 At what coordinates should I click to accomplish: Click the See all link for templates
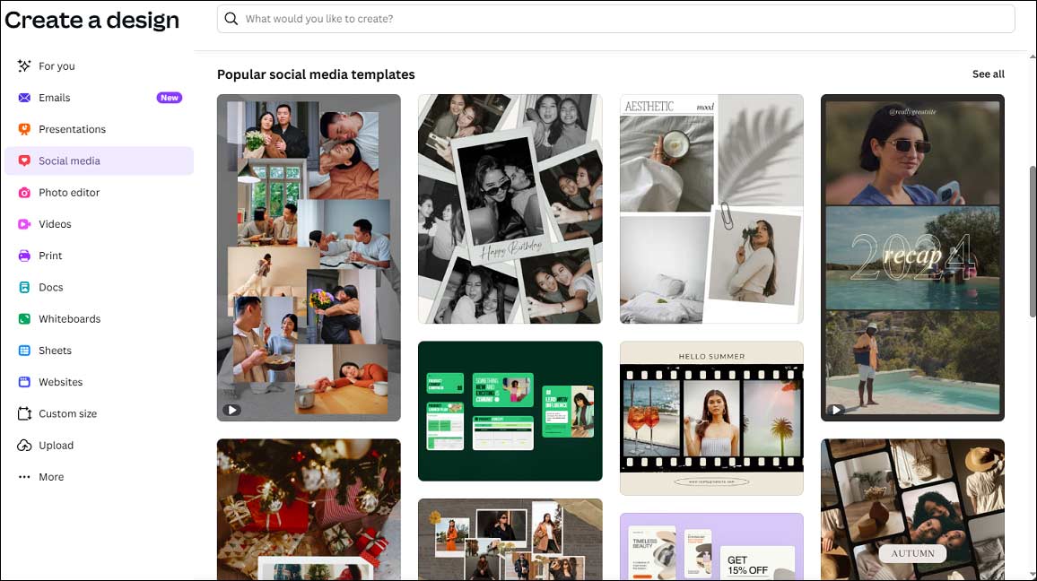(988, 74)
